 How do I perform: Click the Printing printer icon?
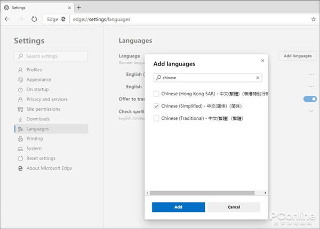click(20, 139)
